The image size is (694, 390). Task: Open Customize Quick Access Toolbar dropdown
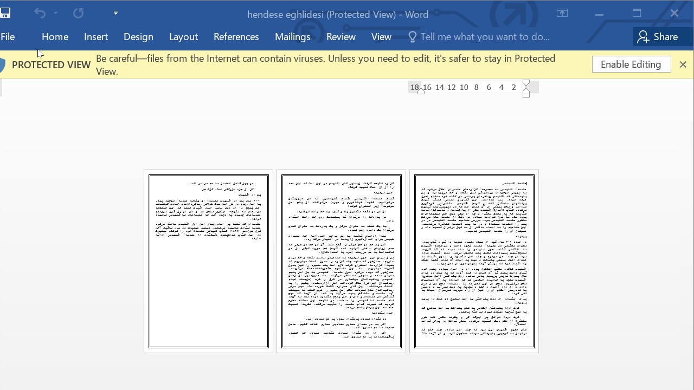pyautogui.click(x=115, y=12)
